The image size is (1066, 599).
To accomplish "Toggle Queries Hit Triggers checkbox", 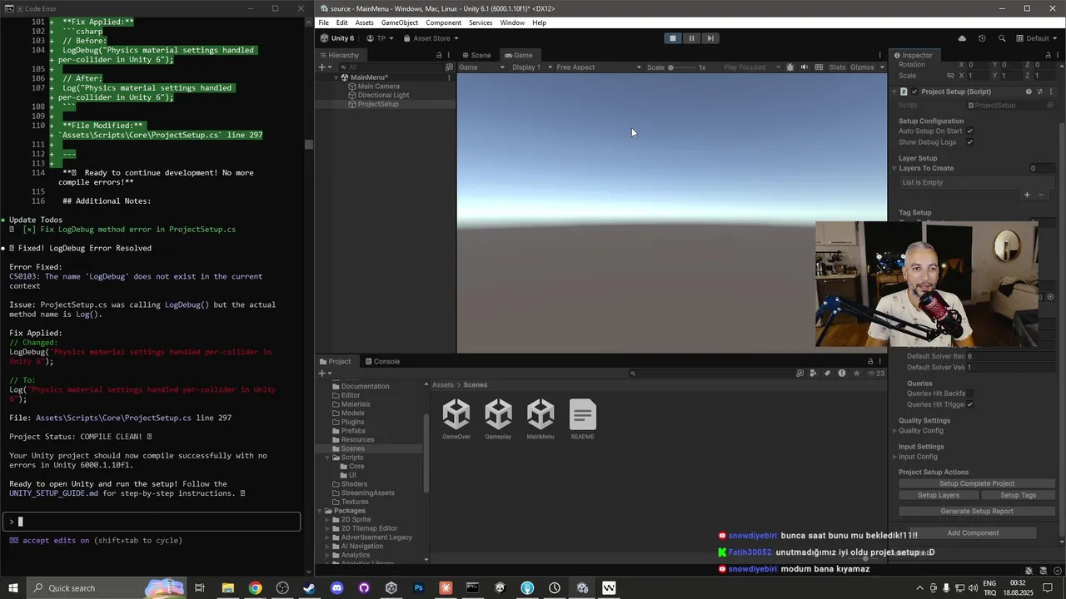I will tap(969, 404).
